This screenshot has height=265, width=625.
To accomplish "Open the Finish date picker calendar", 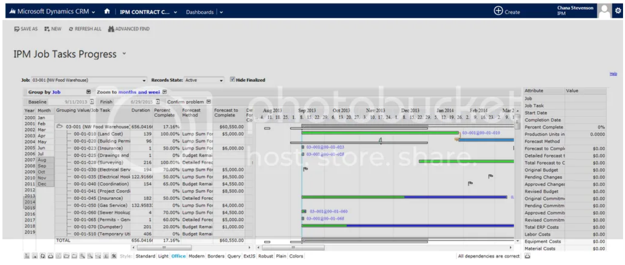I will click(158, 102).
